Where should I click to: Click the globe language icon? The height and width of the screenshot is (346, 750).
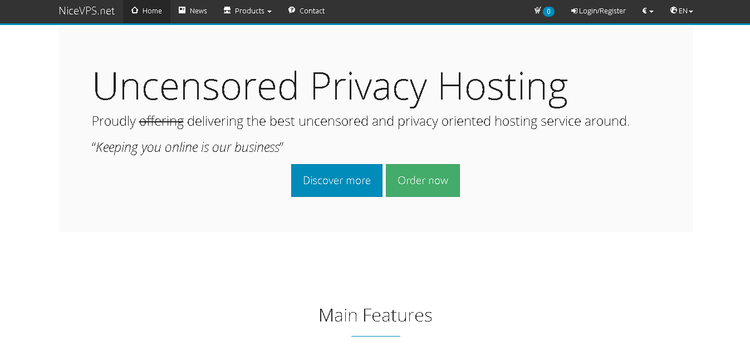tap(674, 10)
